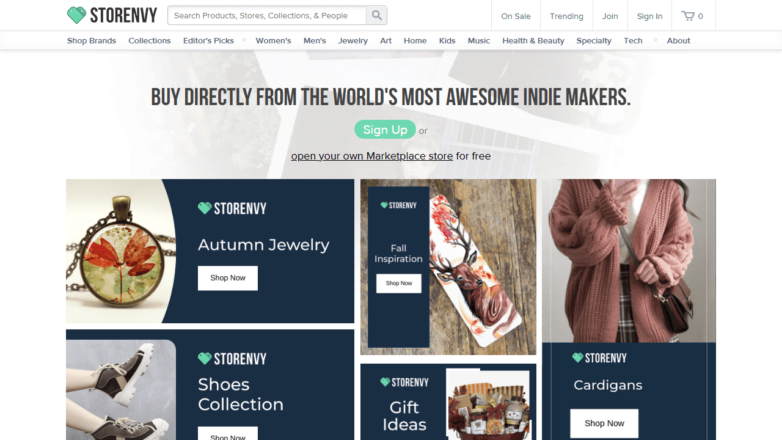782x440 pixels.
Task: View Trending products
Action: [566, 16]
